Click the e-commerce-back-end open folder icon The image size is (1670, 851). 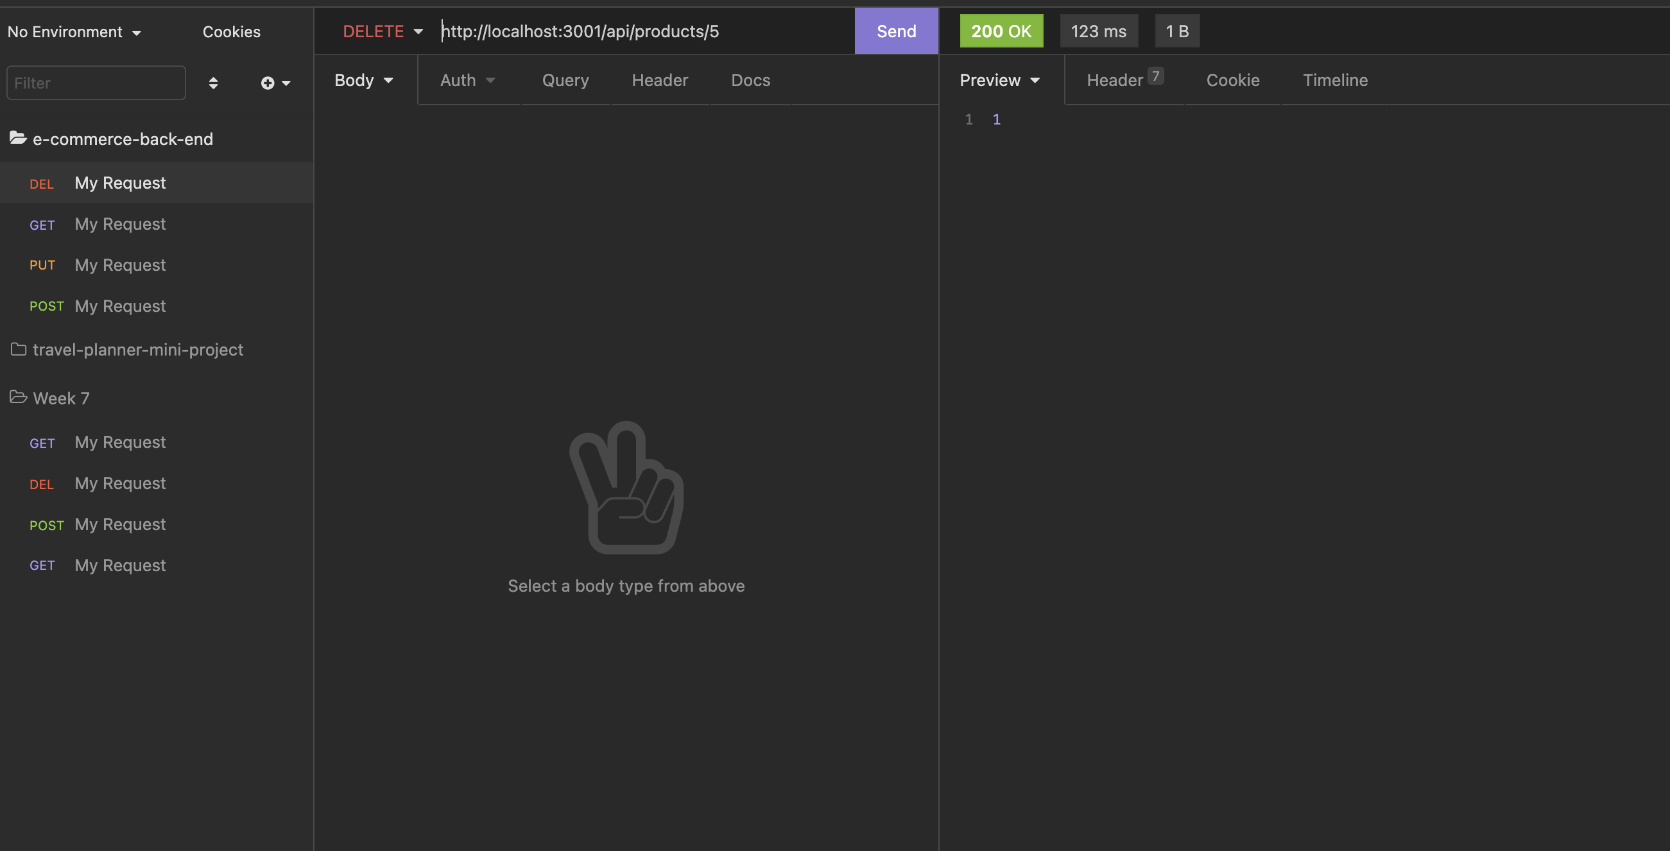click(18, 138)
